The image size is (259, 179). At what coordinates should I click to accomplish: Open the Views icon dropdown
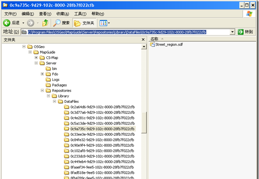tap(105, 23)
